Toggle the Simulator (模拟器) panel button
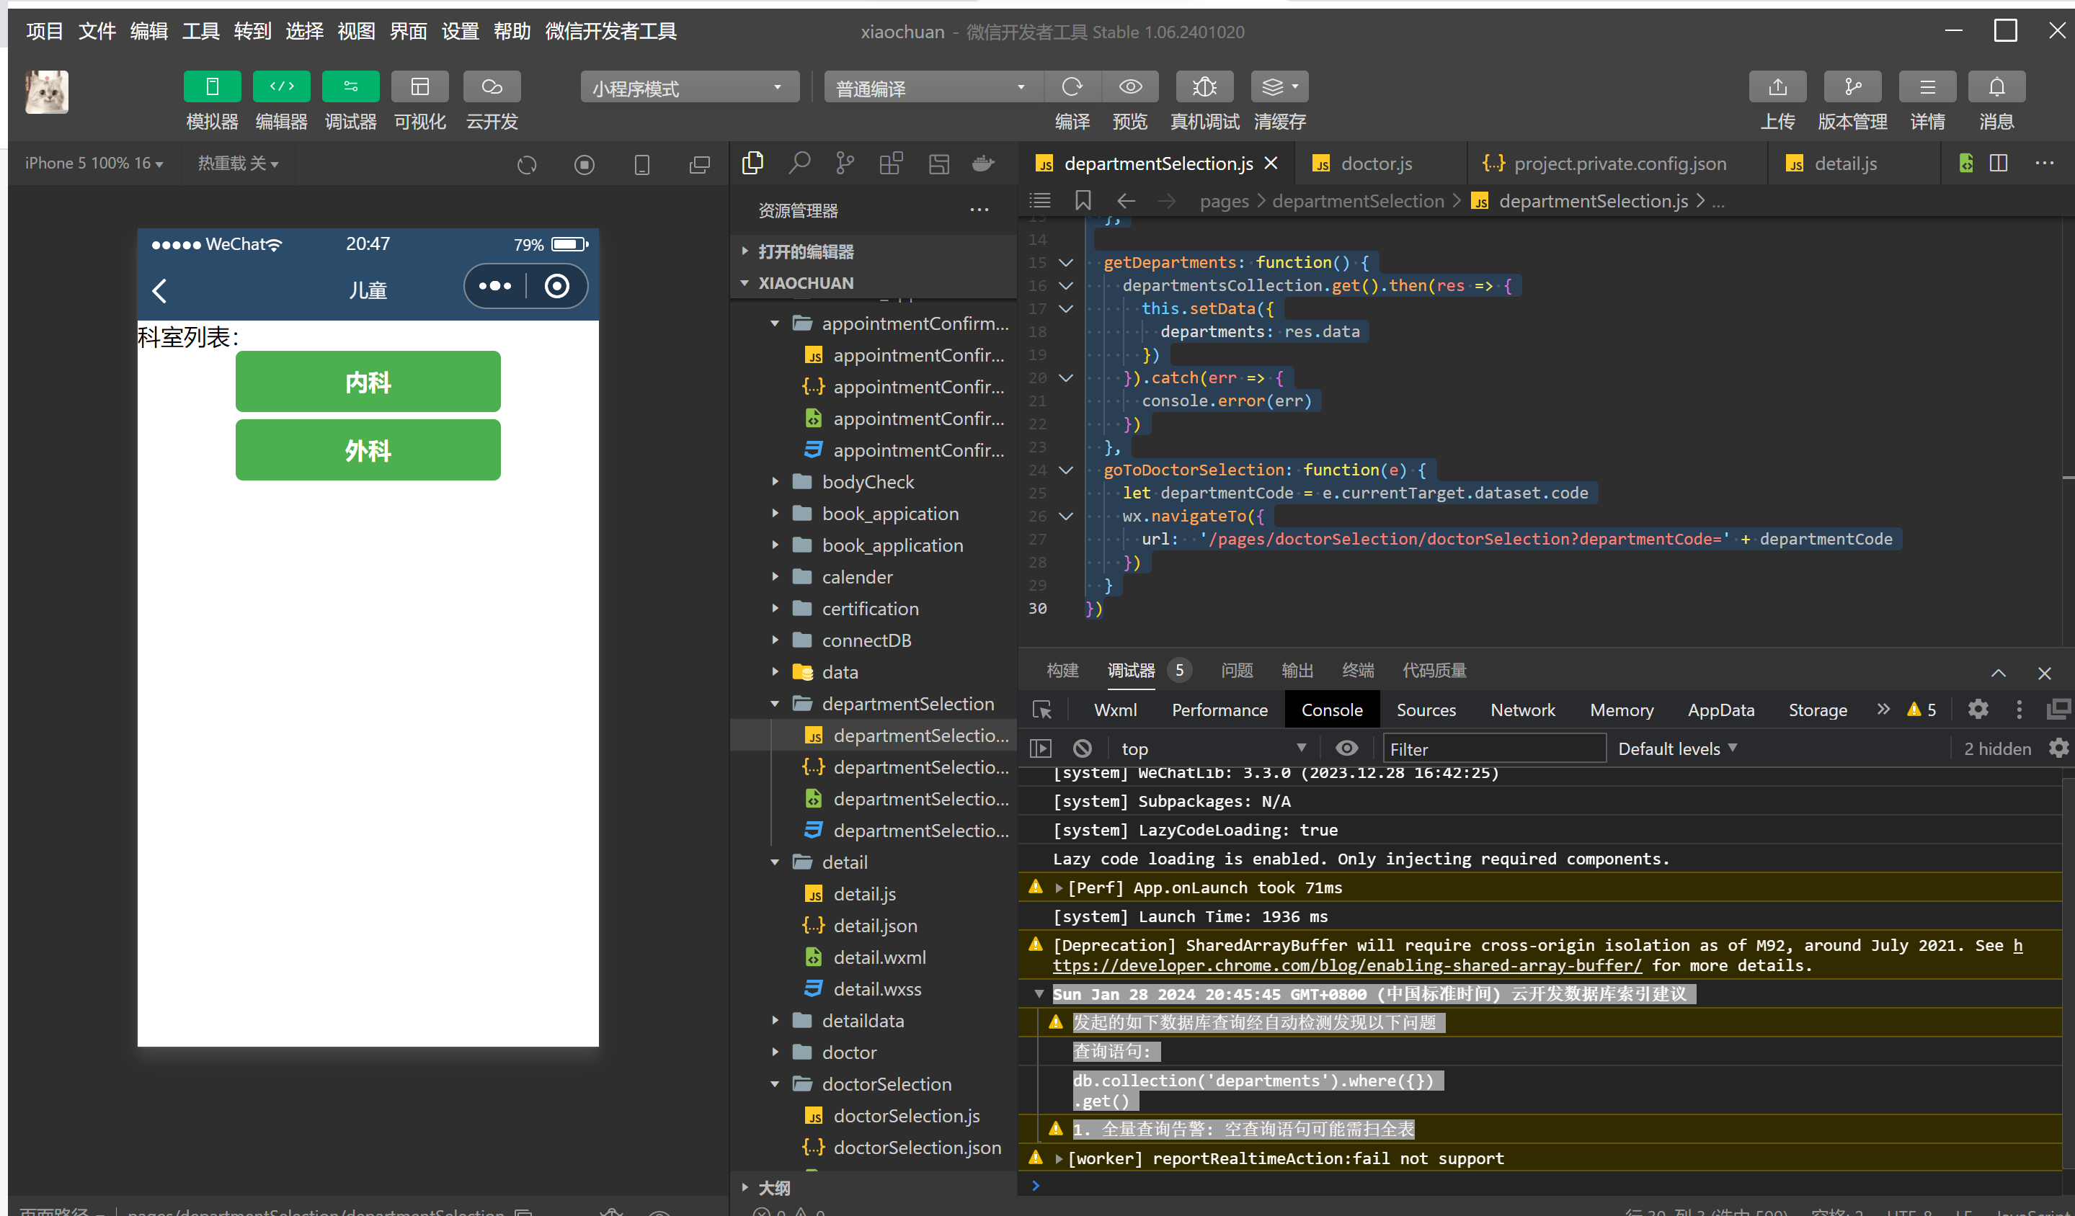Image resolution: width=2075 pixels, height=1216 pixels. 212,86
